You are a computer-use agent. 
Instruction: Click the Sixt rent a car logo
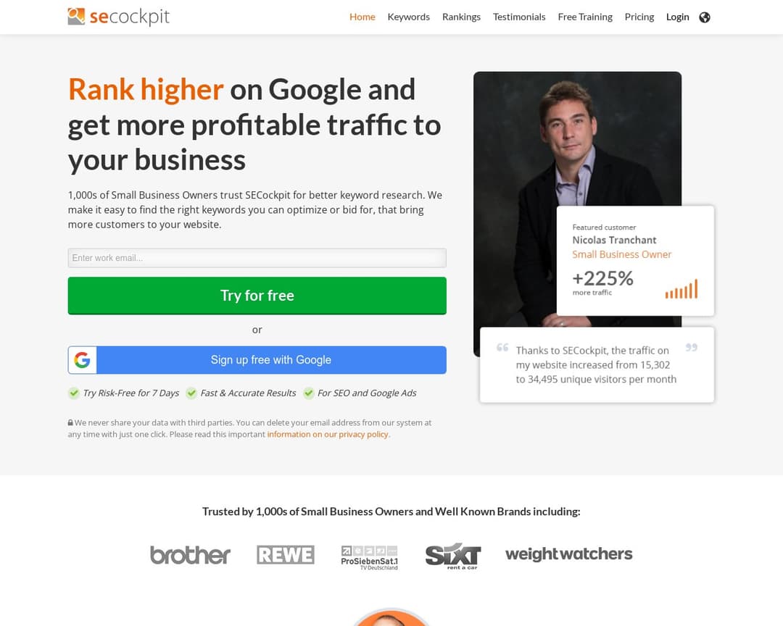(453, 556)
